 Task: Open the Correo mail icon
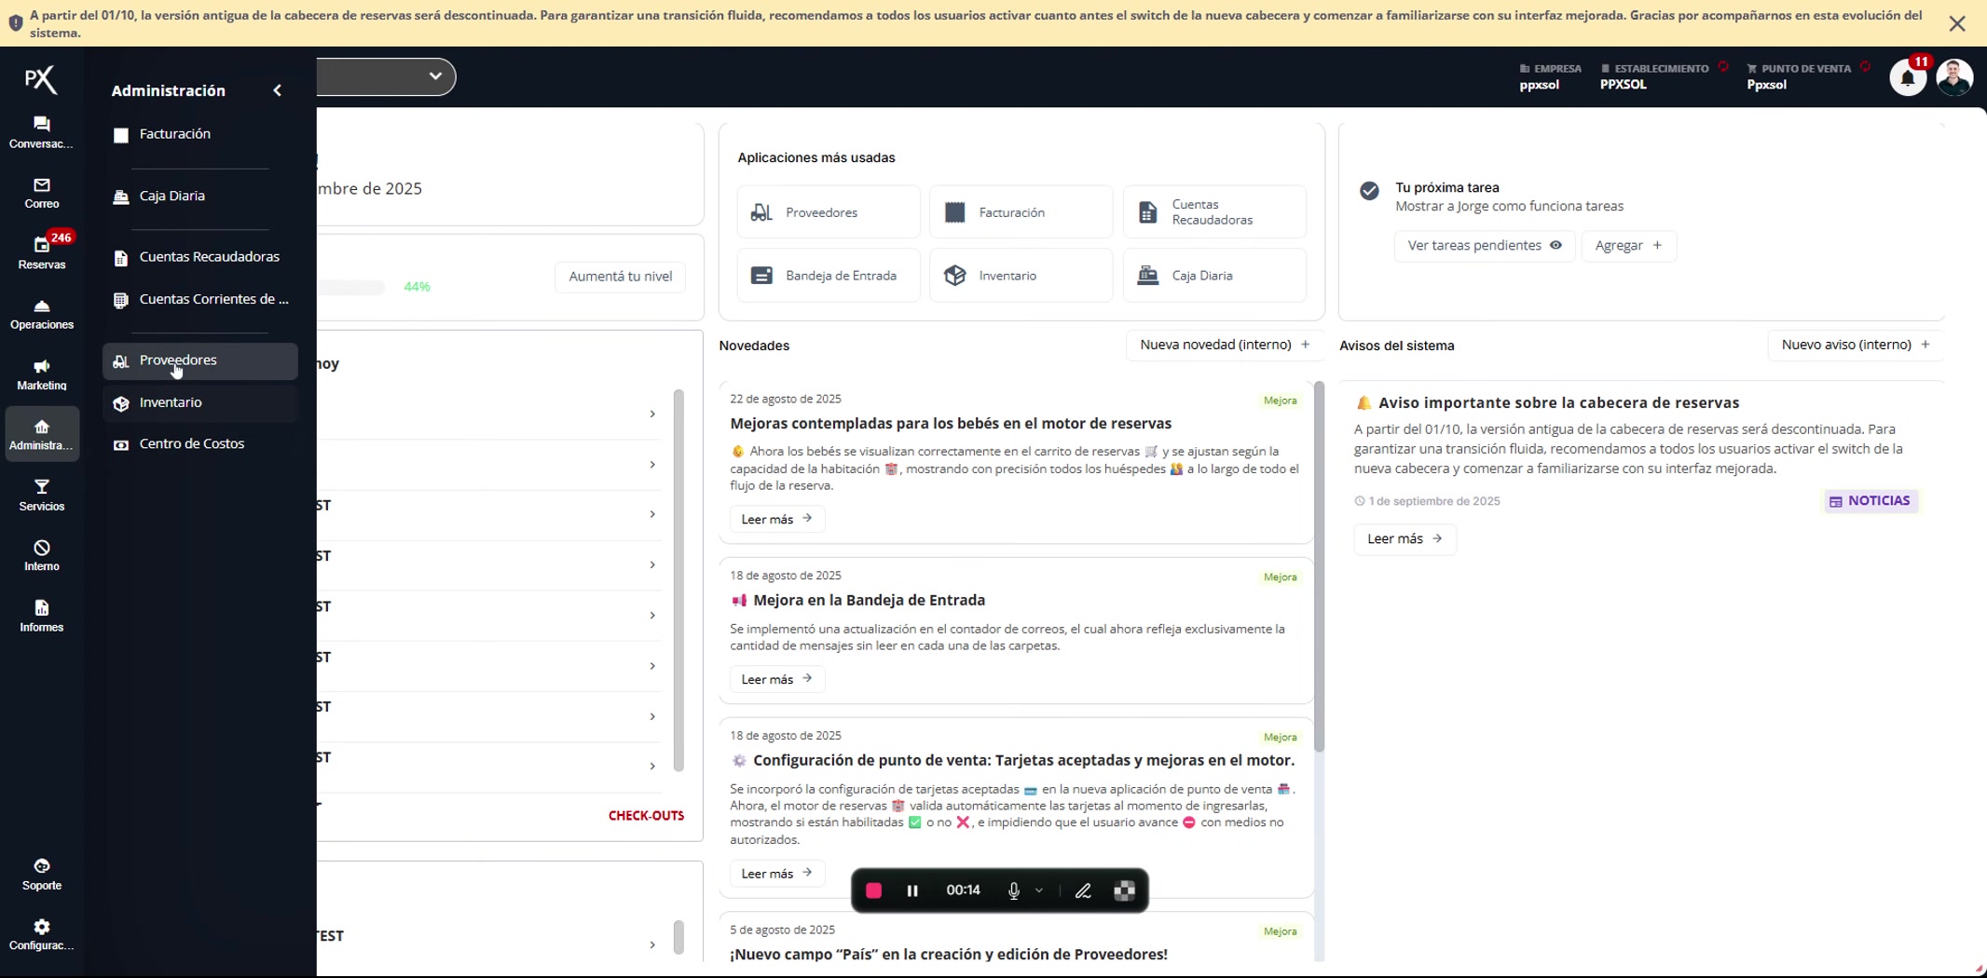41,193
